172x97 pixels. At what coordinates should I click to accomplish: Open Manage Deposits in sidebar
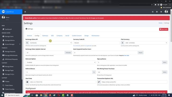[9, 51]
